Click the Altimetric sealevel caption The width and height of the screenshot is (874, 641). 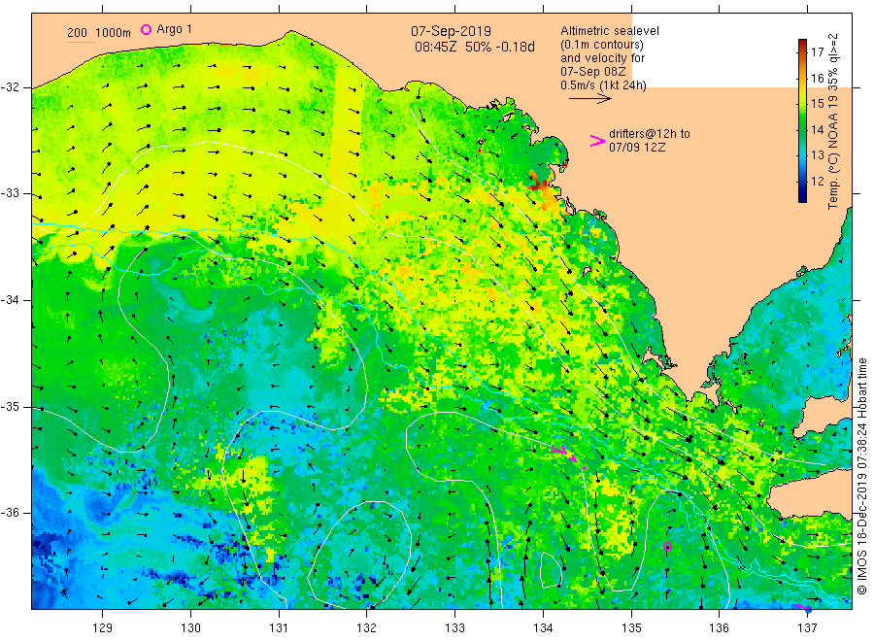pos(609,31)
